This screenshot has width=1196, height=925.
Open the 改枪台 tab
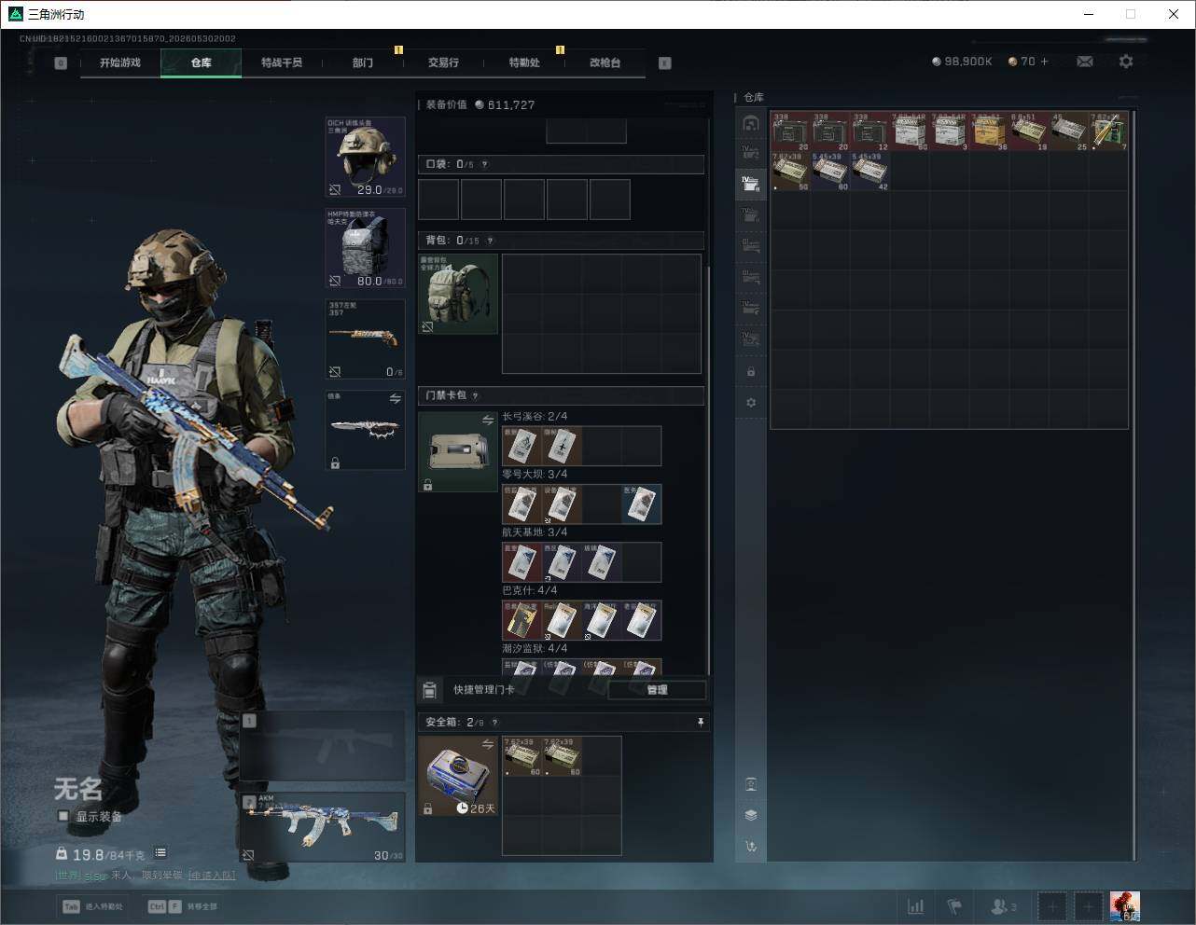605,62
